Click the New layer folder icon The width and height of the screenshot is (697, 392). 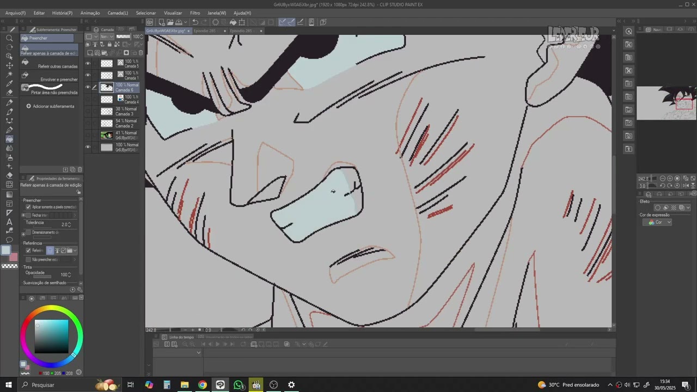(x=103, y=53)
